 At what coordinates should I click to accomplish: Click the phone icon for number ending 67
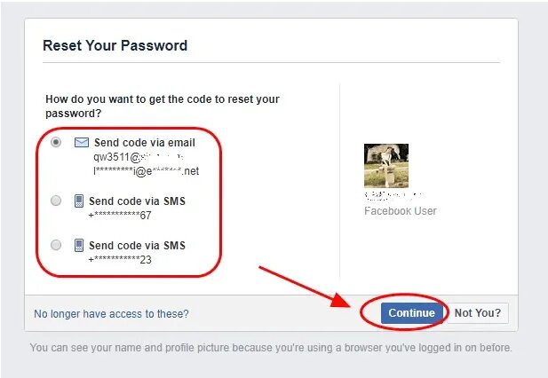point(79,201)
